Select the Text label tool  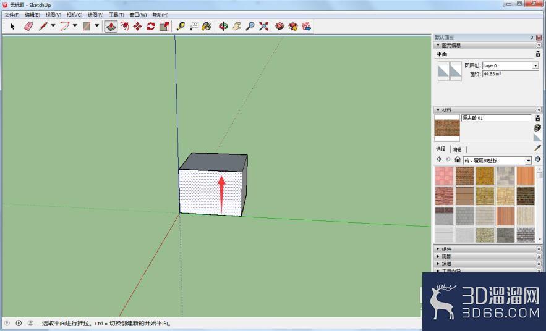click(x=194, y=27)
